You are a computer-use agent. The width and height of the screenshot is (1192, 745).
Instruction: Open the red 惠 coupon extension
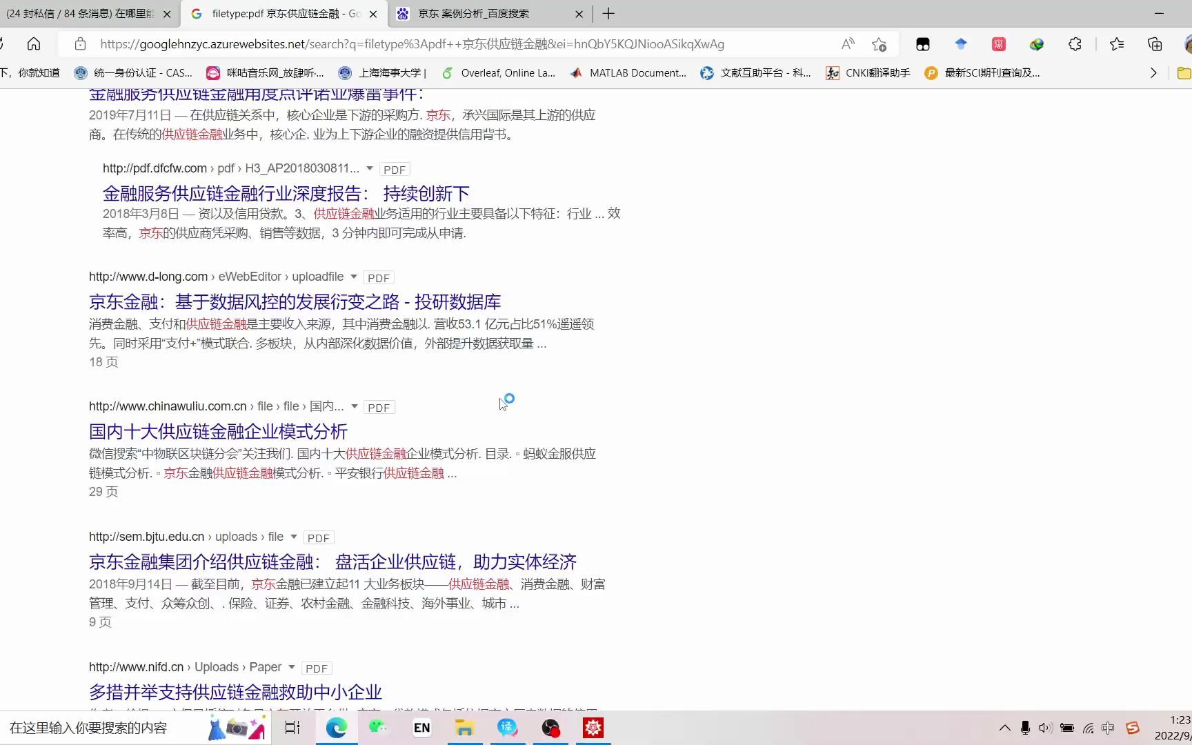[998, 44]
